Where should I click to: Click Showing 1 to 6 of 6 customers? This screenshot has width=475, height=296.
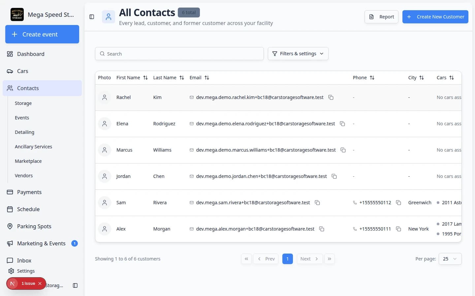128,259
